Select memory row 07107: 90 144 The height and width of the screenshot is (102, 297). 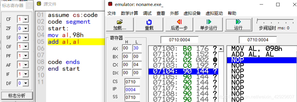point(183,88)
